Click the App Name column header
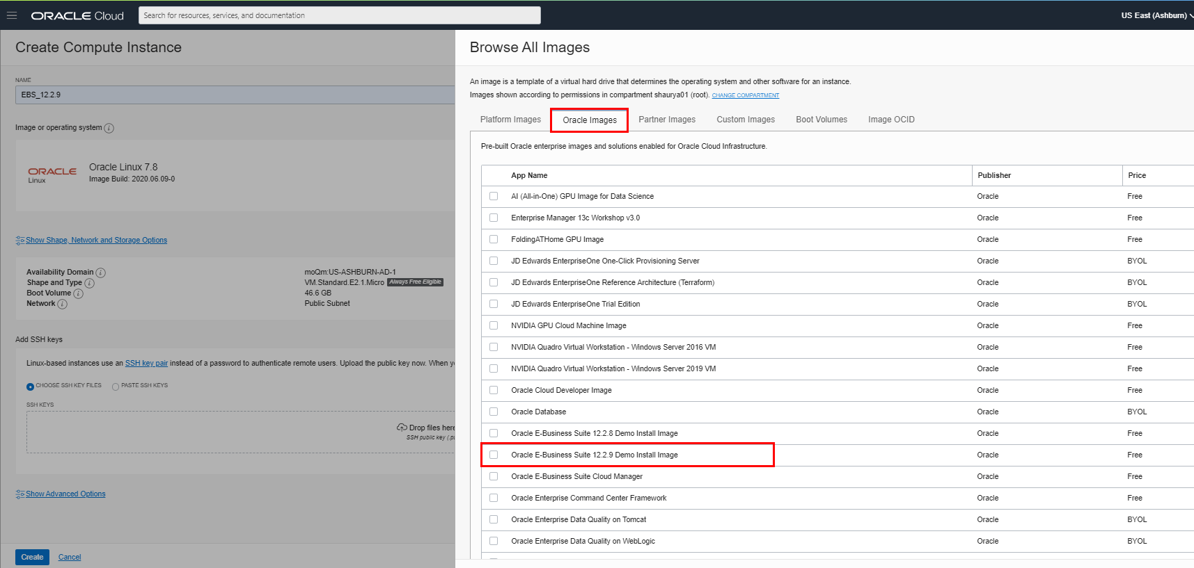1194x568 pixels. (529, 176)
